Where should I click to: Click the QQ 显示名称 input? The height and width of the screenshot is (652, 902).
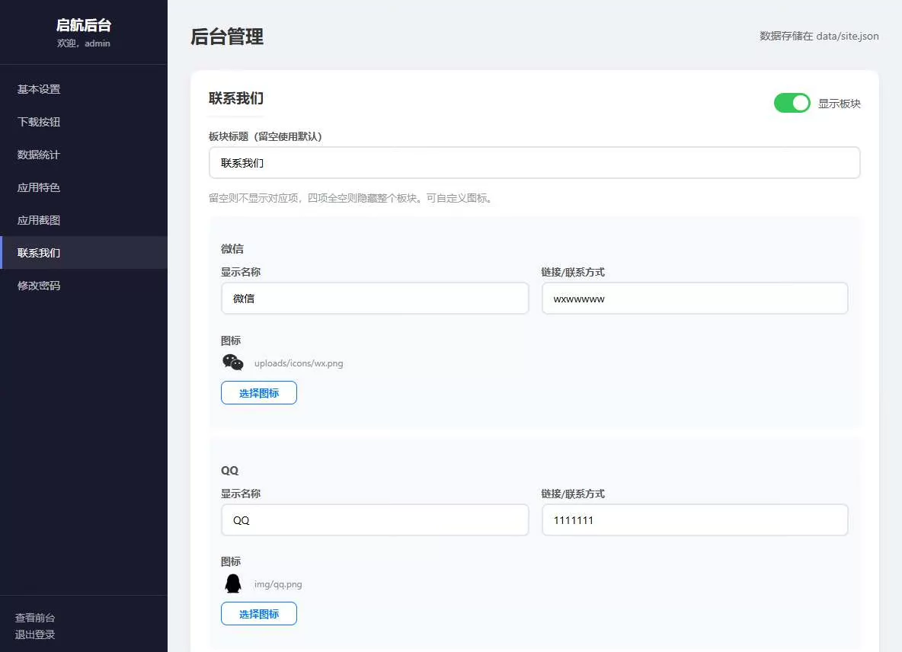coord(375,519)
